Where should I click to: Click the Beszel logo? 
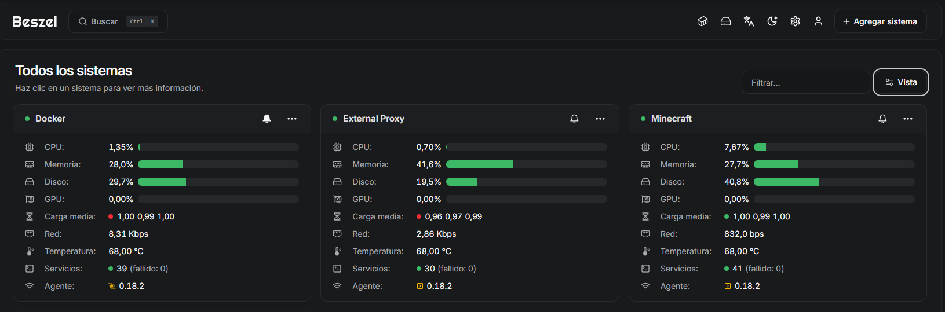pyautogui.click(x=35, y=21)
